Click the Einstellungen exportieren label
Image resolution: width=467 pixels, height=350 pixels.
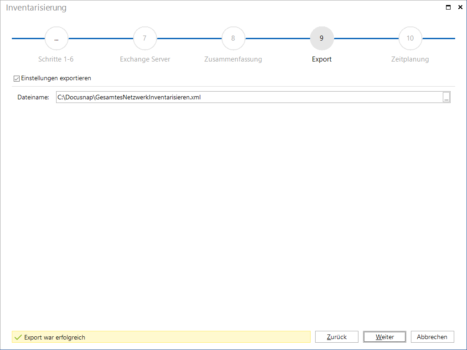pos(56,78)
